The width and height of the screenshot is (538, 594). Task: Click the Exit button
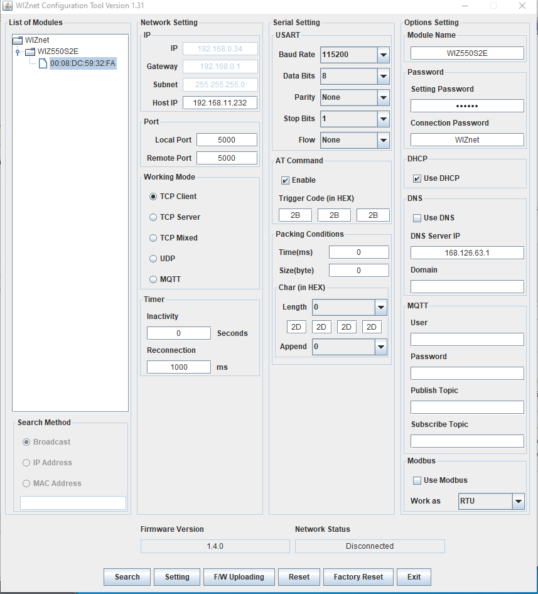pyautogui.click(x=414, y=577)
